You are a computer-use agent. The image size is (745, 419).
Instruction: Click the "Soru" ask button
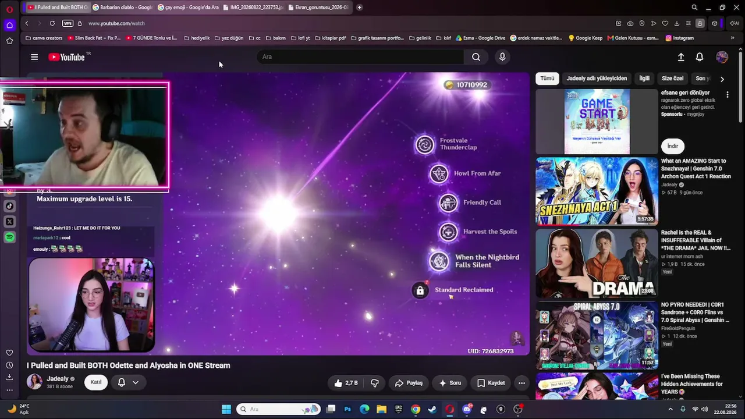tap(450, 383)
